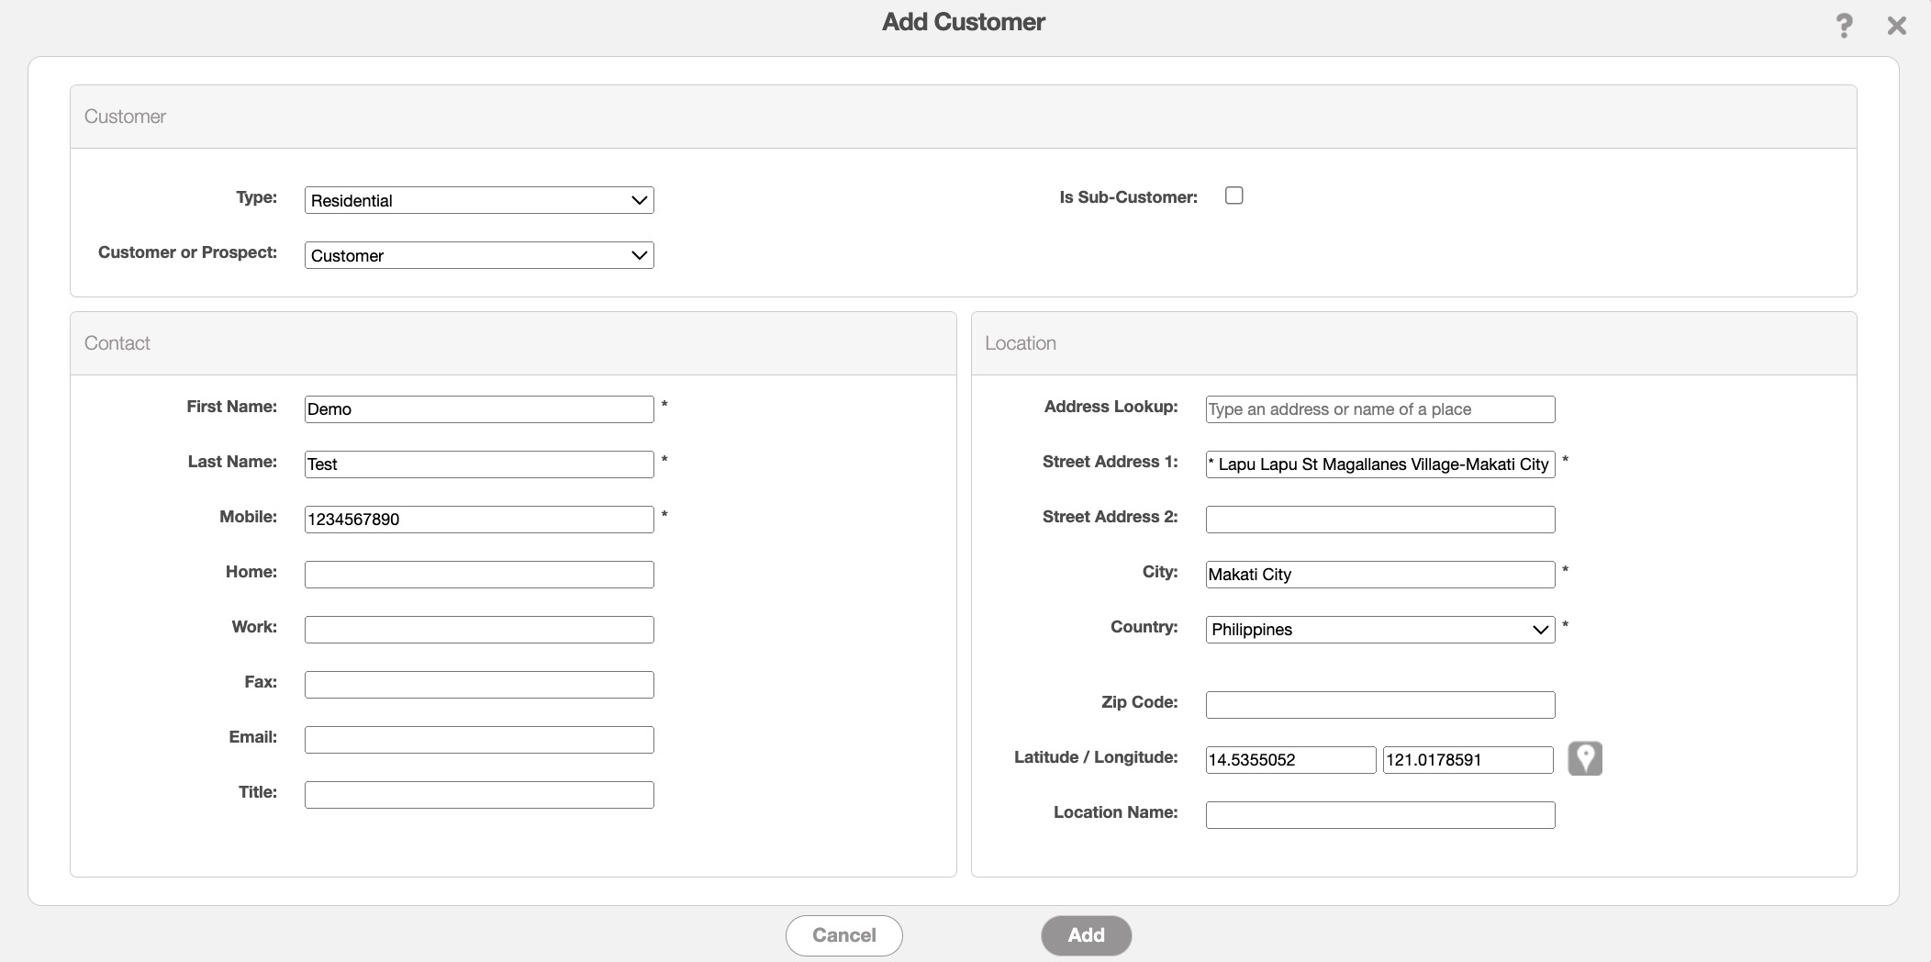Click the Street Address 2 field

[1379, 520]
